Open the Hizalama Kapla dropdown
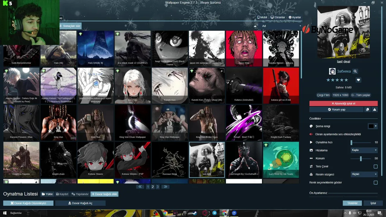 tap(364, 150)
